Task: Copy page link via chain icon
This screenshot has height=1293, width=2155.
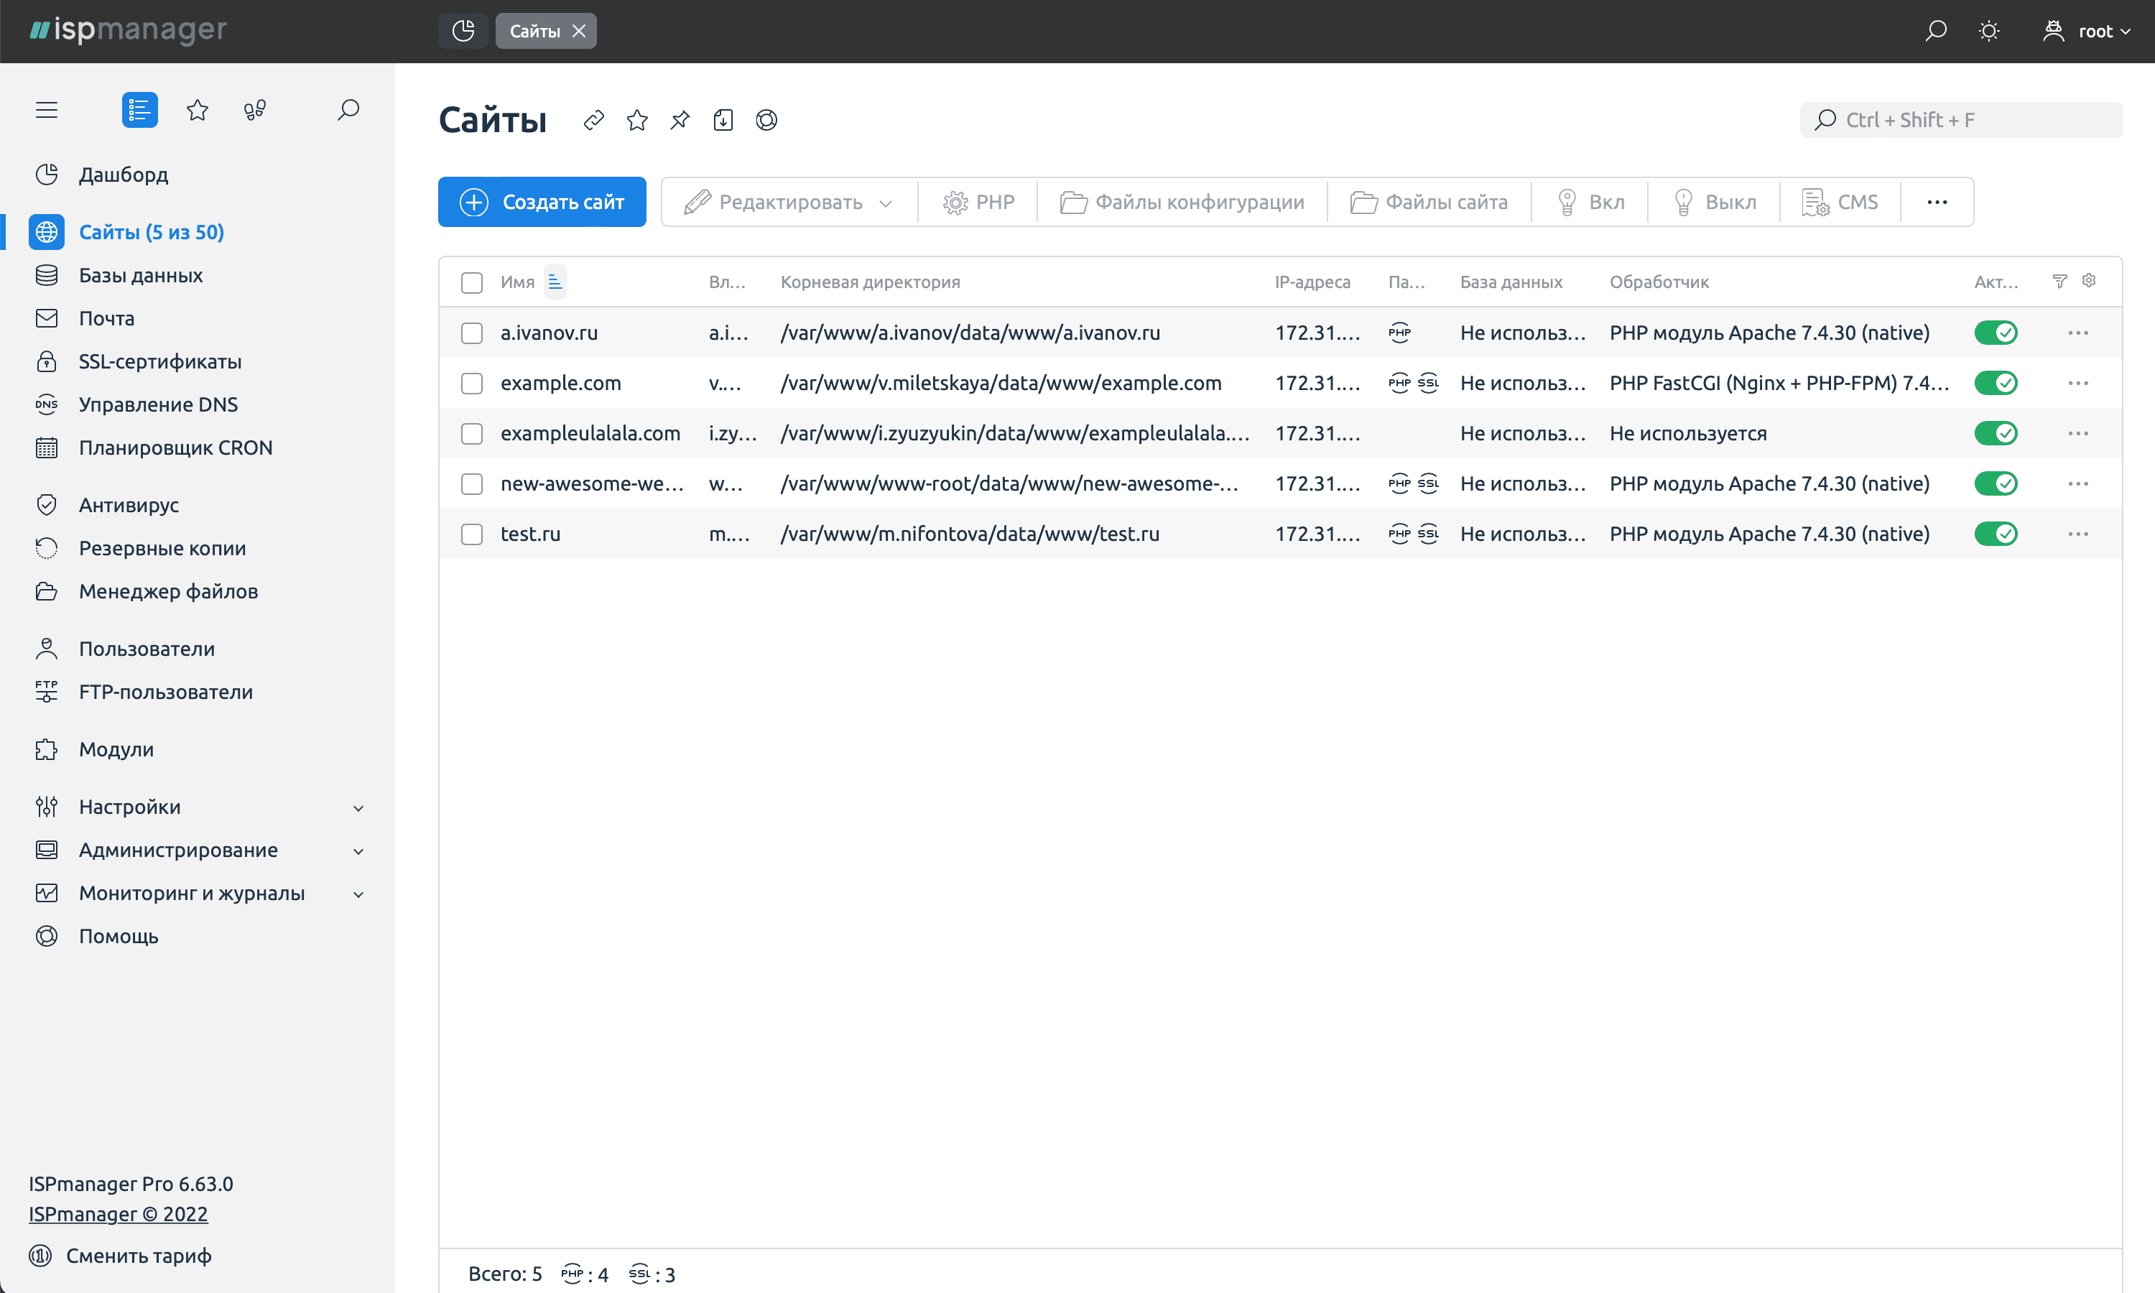Action: tap(594, 120)
